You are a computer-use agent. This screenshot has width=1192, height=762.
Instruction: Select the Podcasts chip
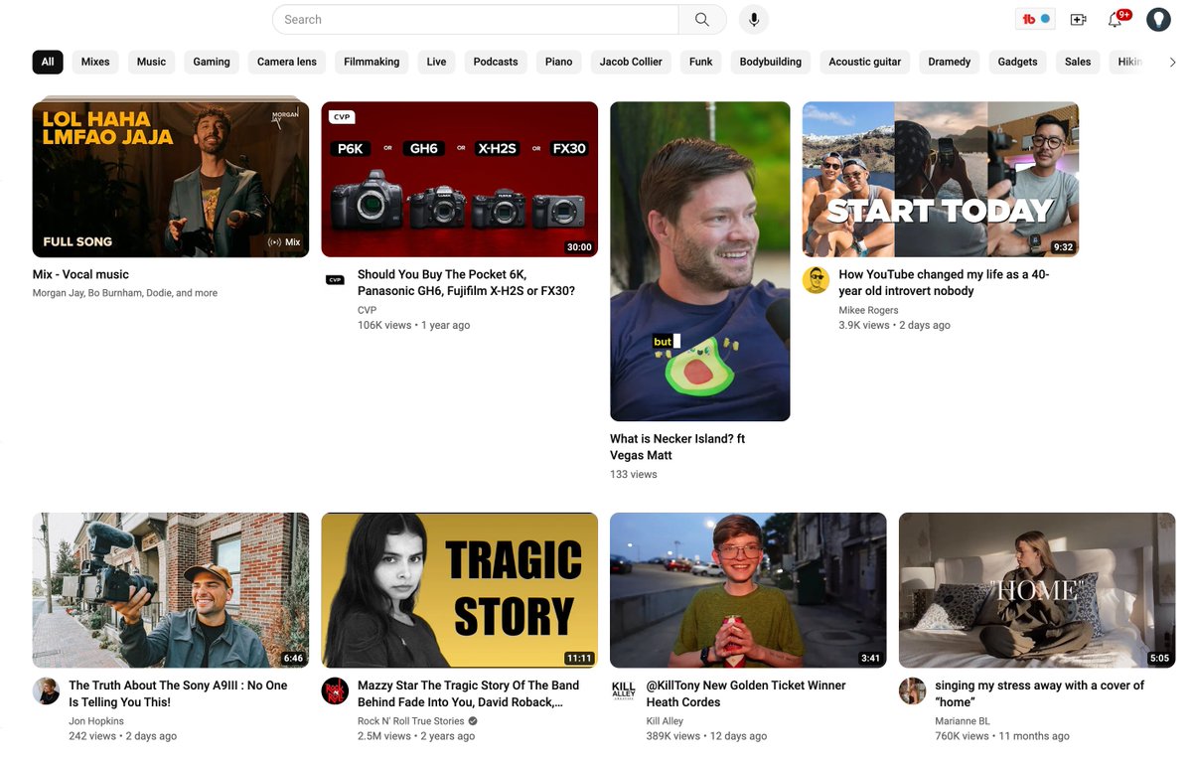[496, 62]
